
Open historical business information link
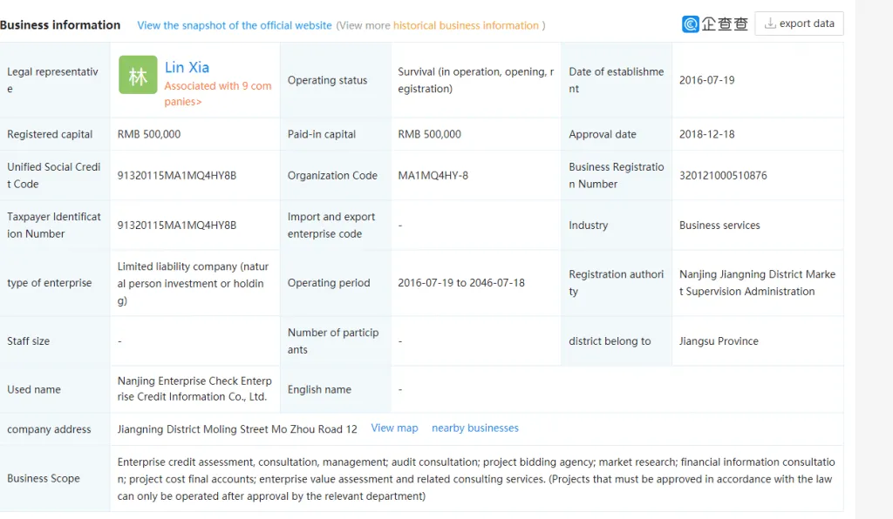(466, 25)
